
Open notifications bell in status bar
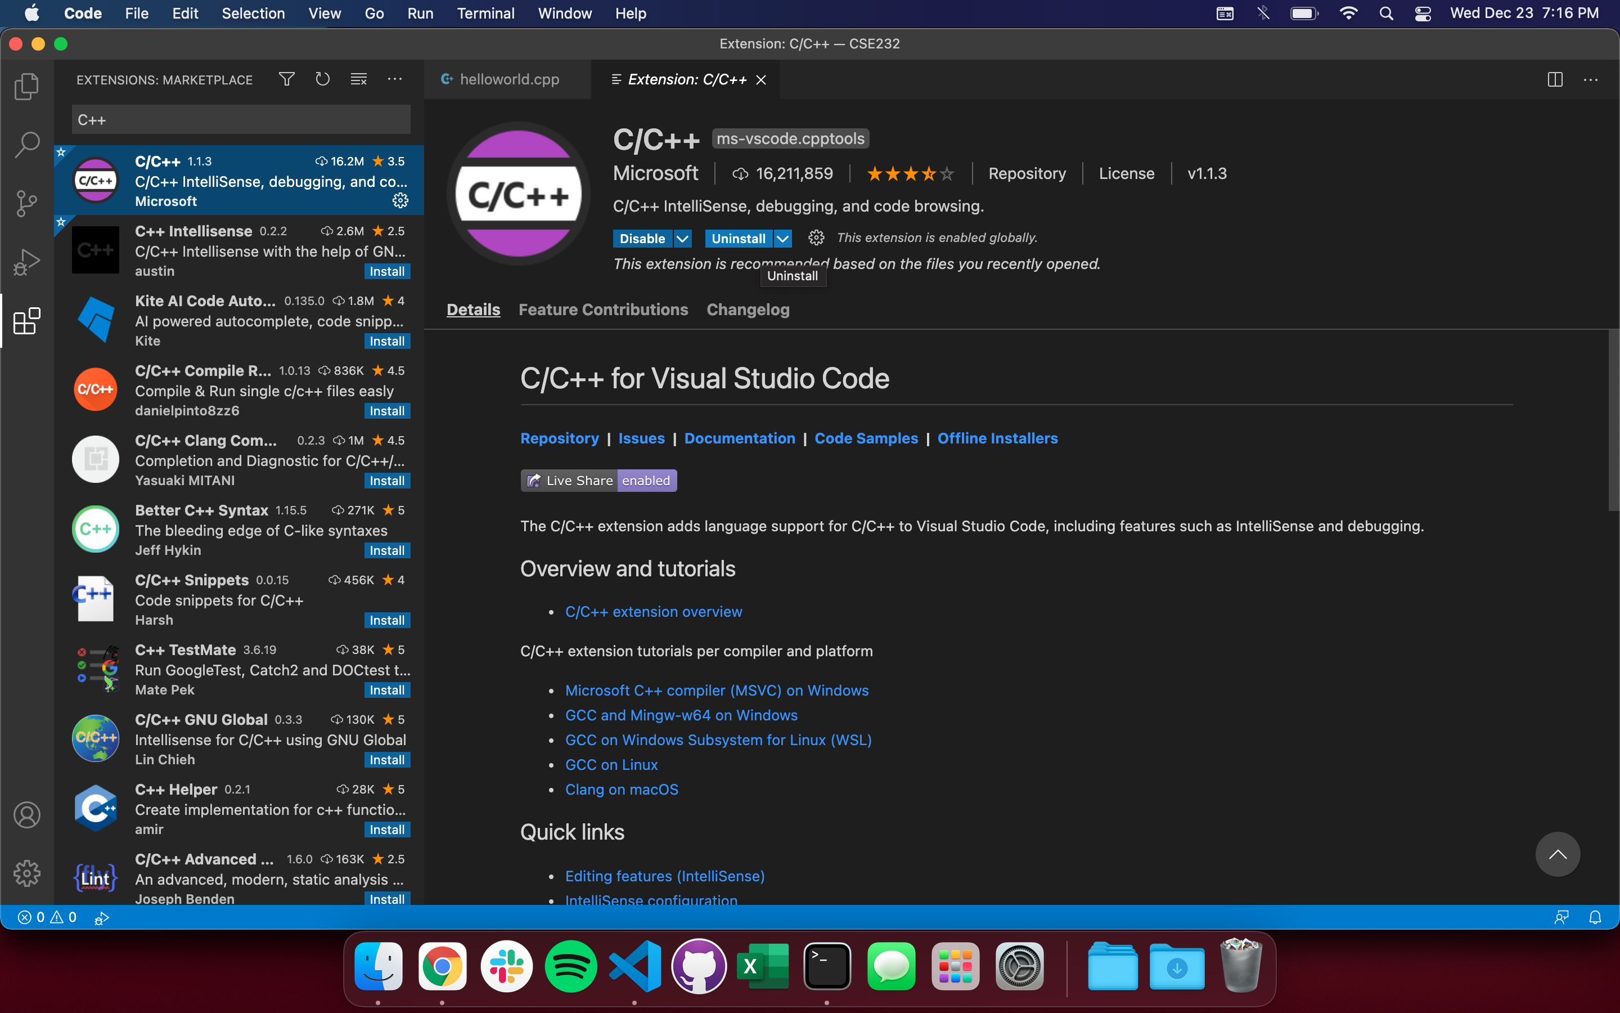click(x=1595, y=917)
